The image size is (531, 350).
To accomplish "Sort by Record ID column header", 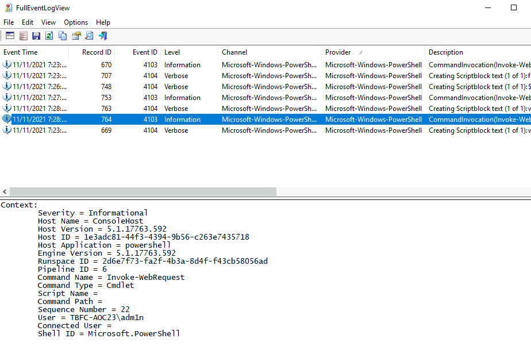I will point(93,52).
